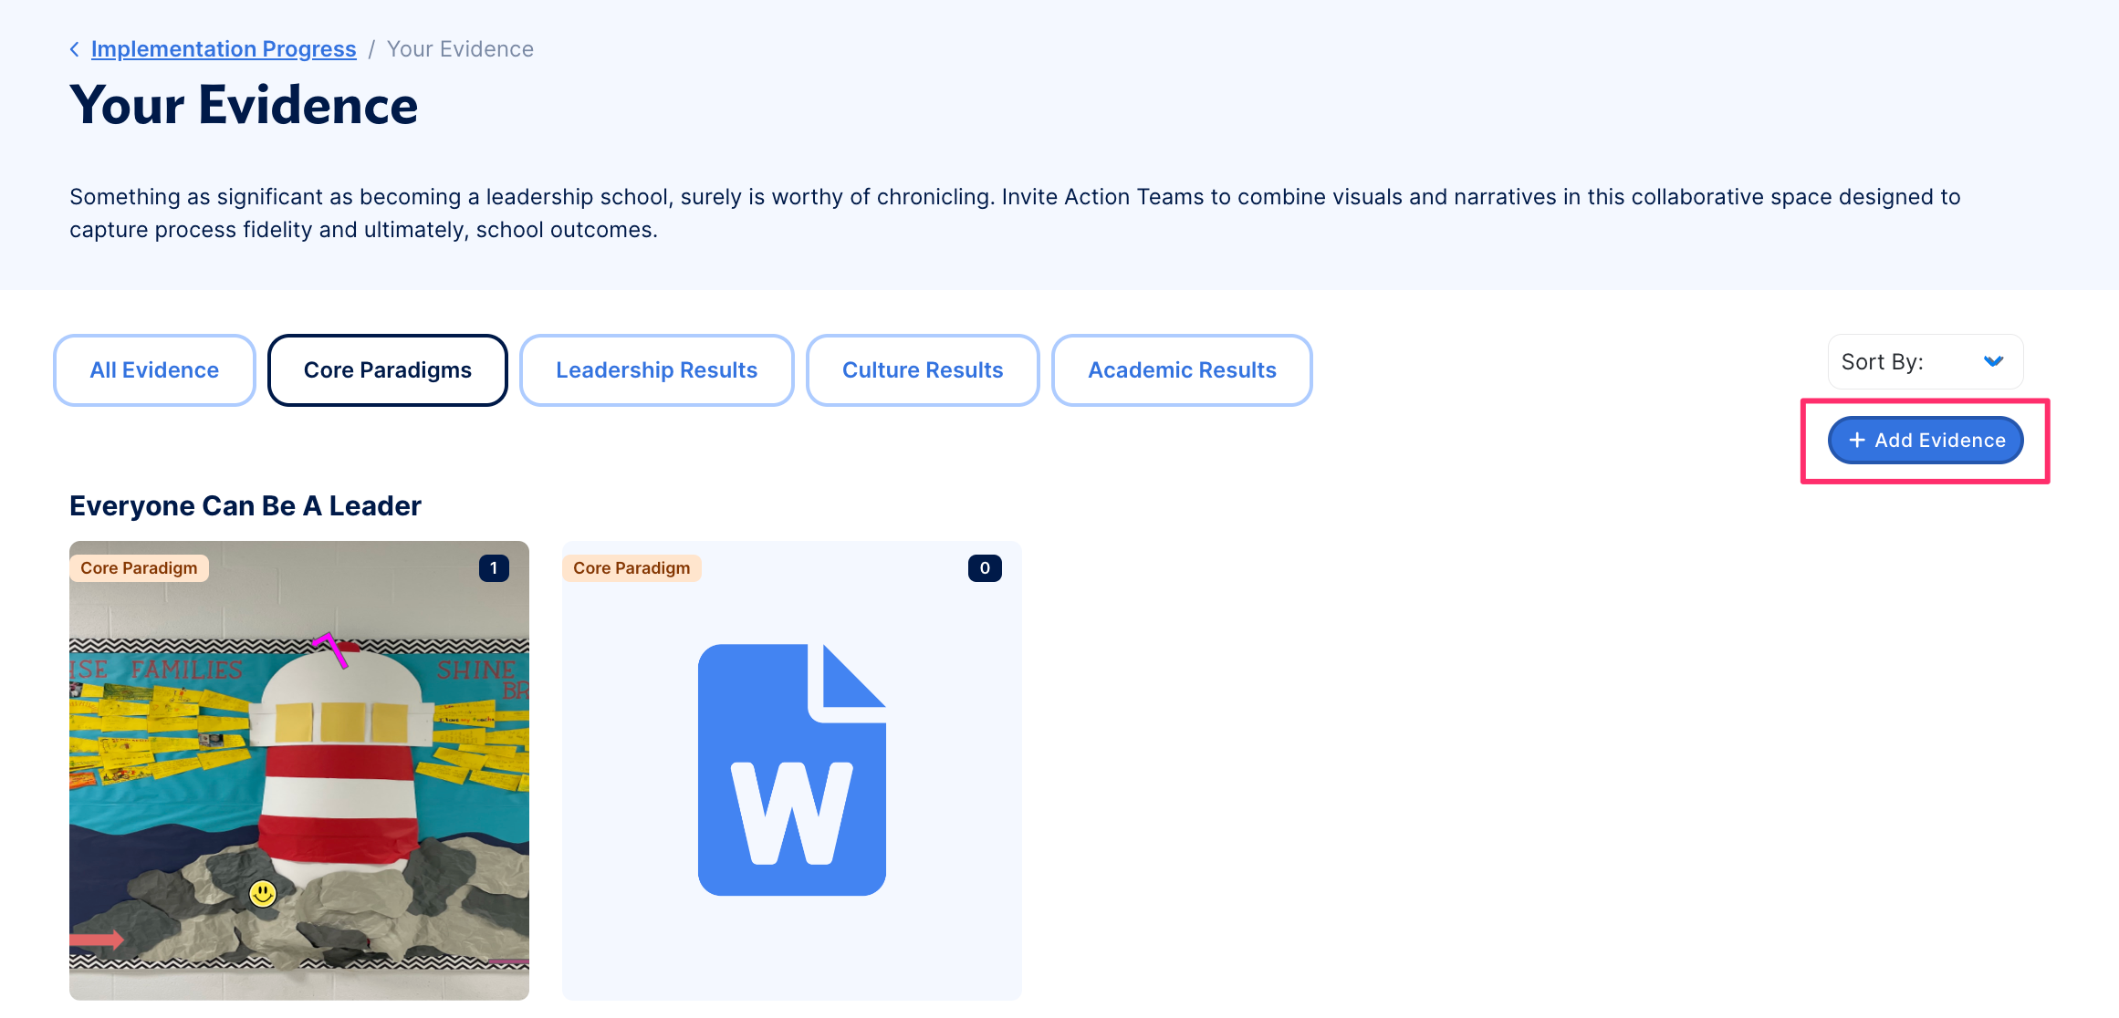Select the All Evidence tab
Image resolution: width=2119 pixels, height=1018 pixels.
pyautogui.click(x=154, y=370)
